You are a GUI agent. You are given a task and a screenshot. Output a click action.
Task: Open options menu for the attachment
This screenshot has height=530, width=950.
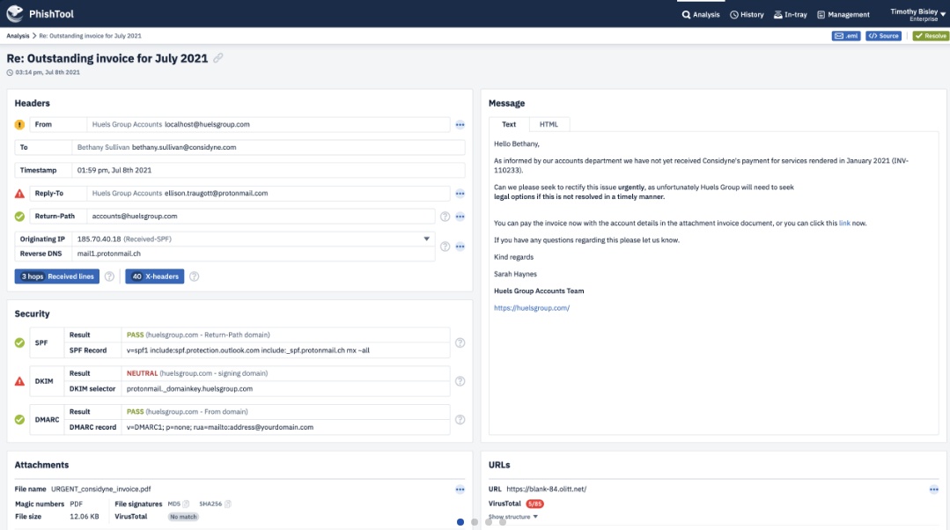pyautogui.click(x=460, y=490)
